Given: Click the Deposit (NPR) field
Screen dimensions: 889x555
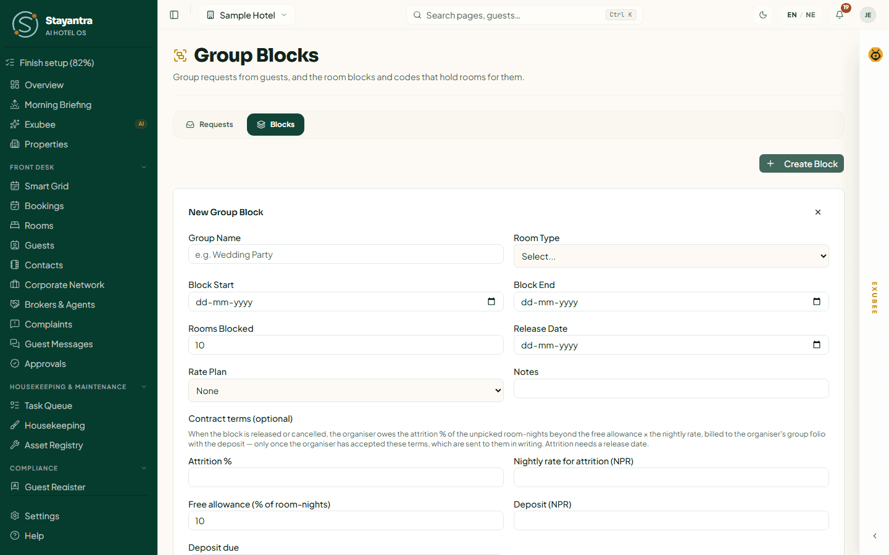Looking at the screenshot, I should point(671,520).
